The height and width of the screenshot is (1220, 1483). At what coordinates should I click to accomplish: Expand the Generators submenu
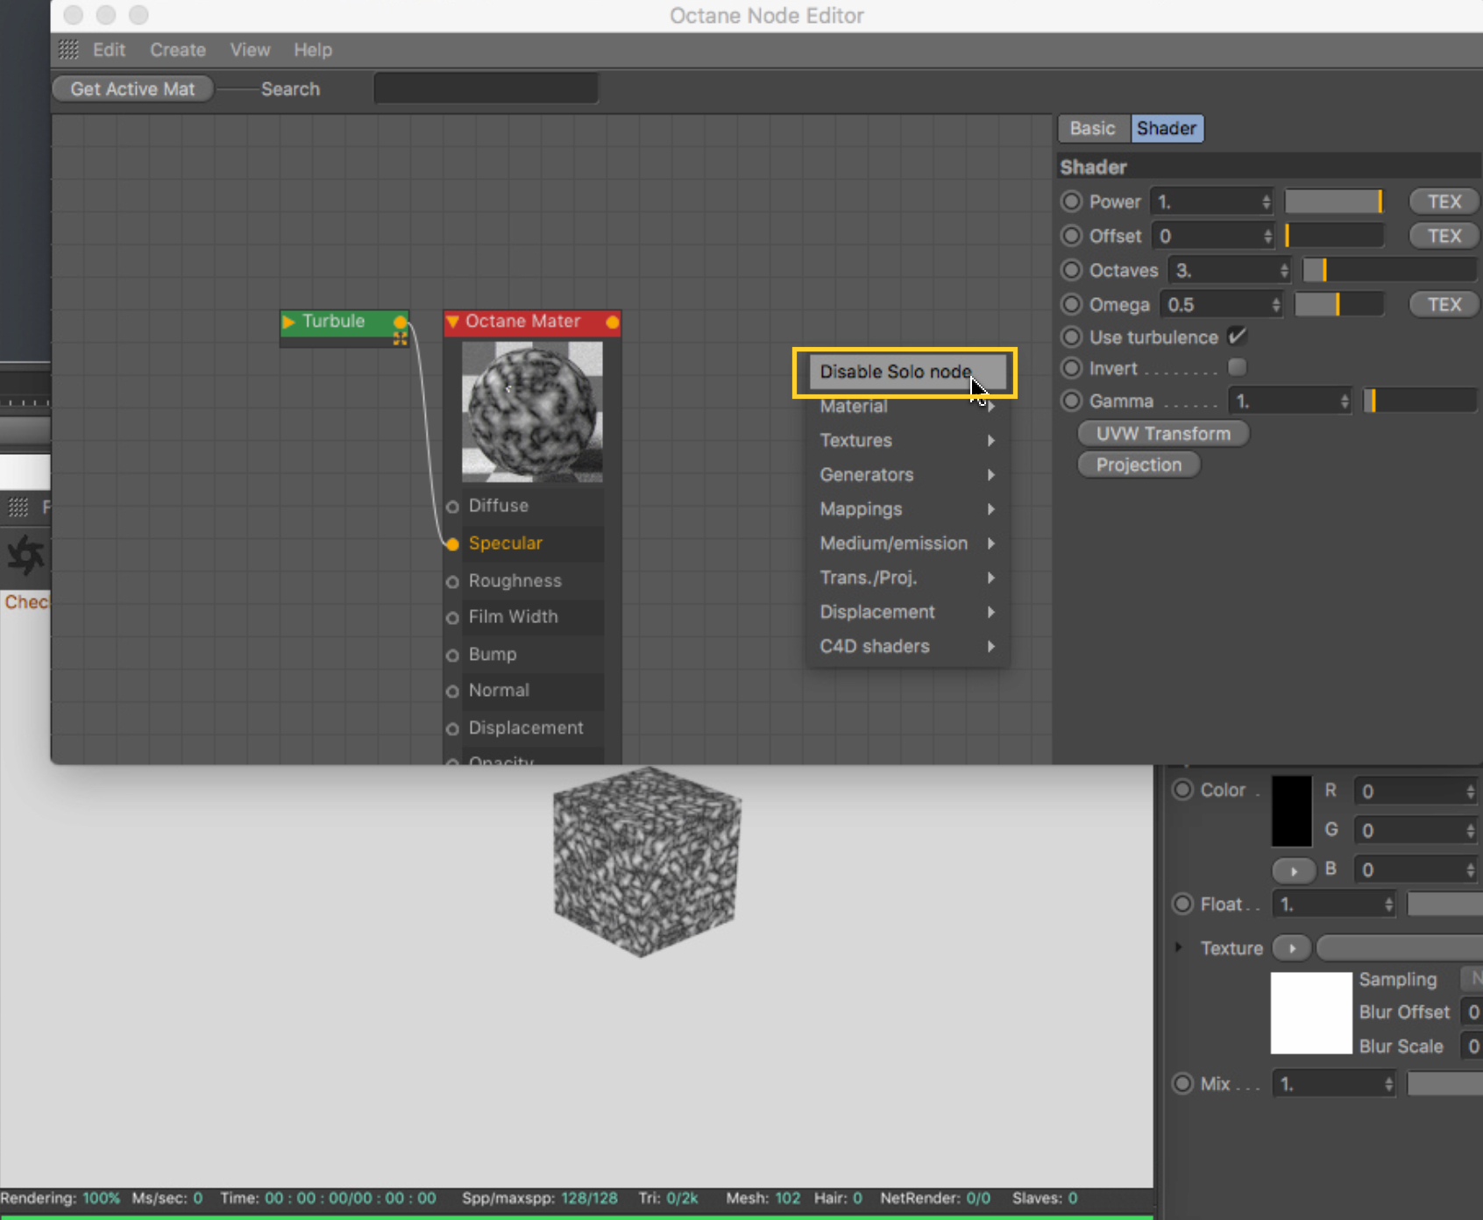click(907, 474)
